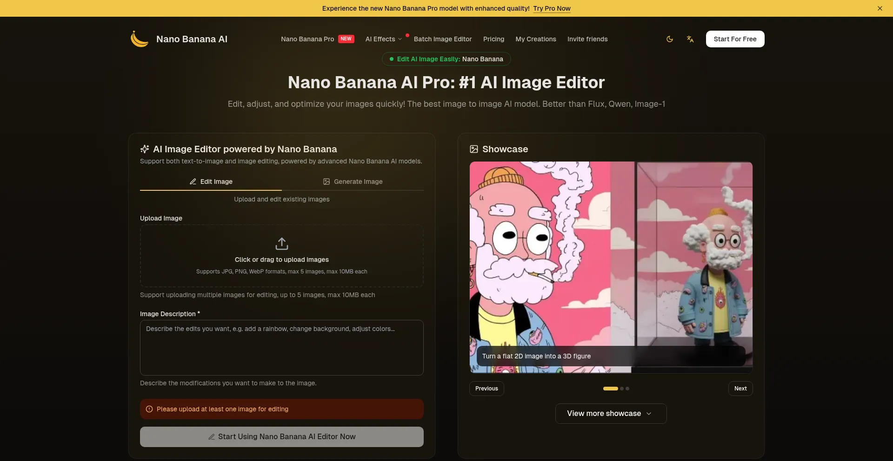Open Nano Banana Pro menu item

coord(307,39)
